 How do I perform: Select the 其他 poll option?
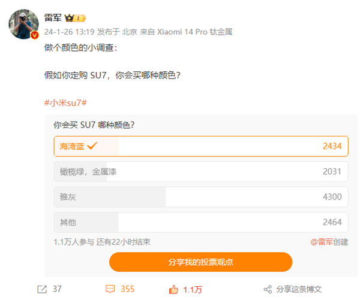click(200, 222)
